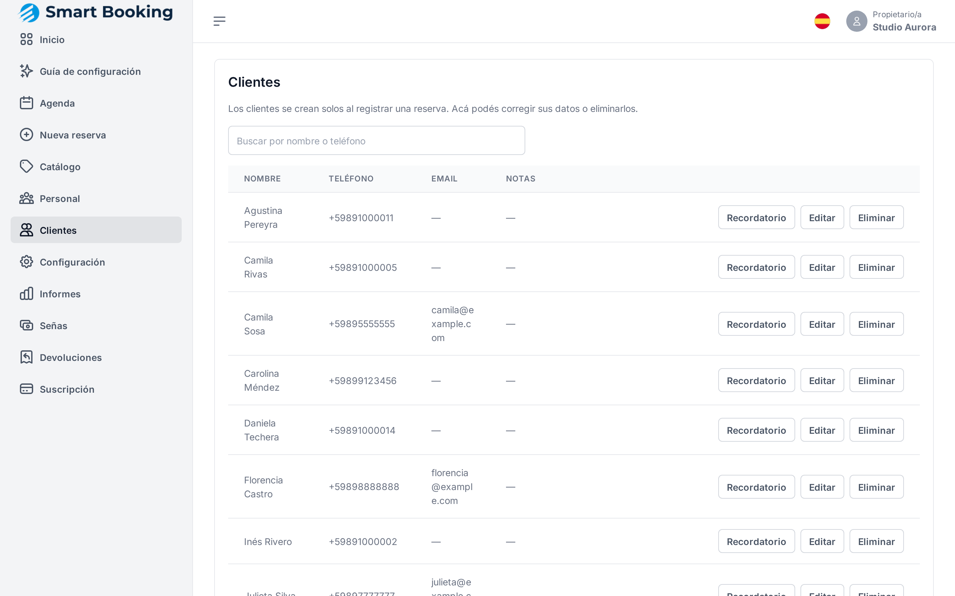Go to Agenda menu item
Viewport: 955px width, 596px height.
tap(96, 103)
